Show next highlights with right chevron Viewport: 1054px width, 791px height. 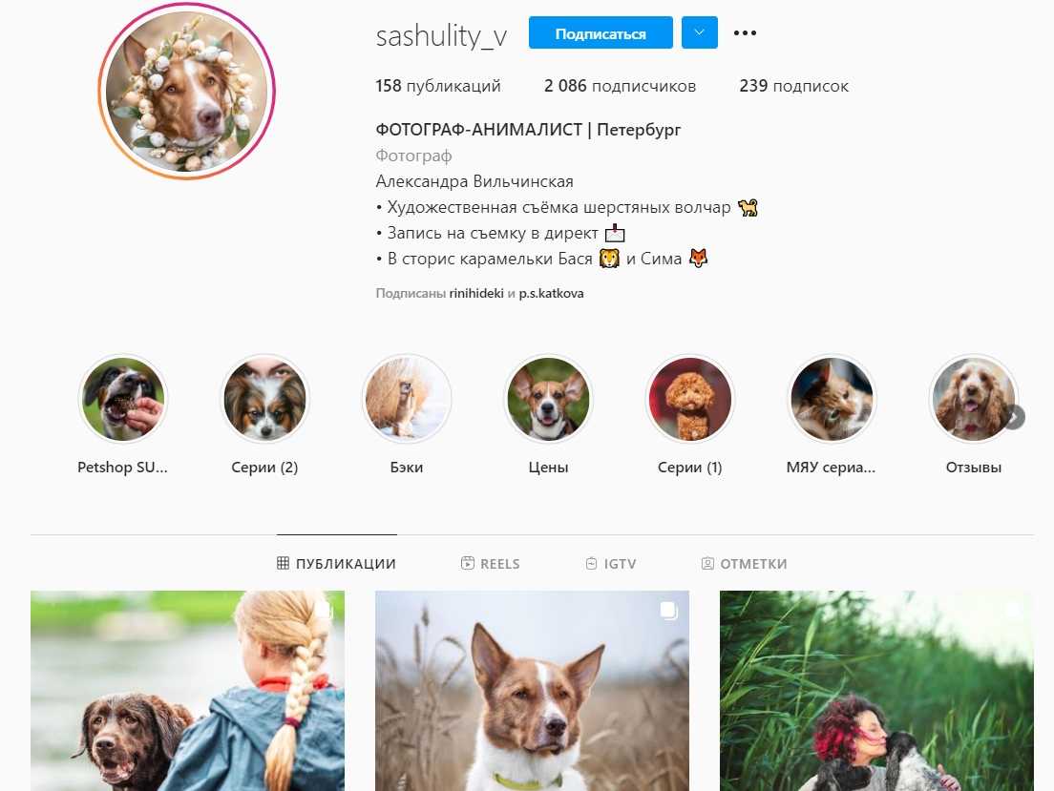tap(1014, 417)
